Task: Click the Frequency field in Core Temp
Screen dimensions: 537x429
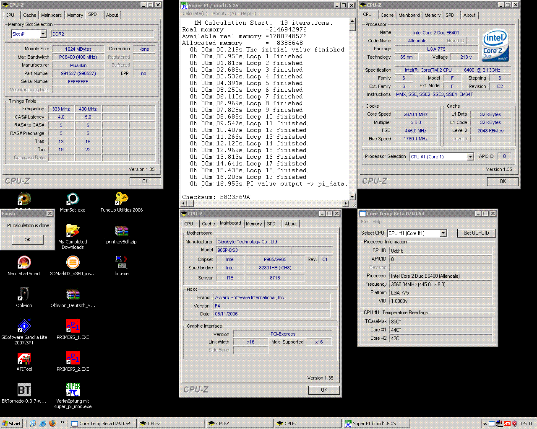Action: coord(441,284)
